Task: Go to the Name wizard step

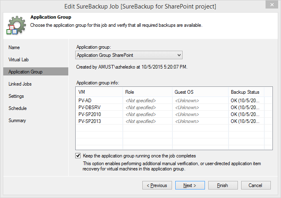Action: click(14, 47)
